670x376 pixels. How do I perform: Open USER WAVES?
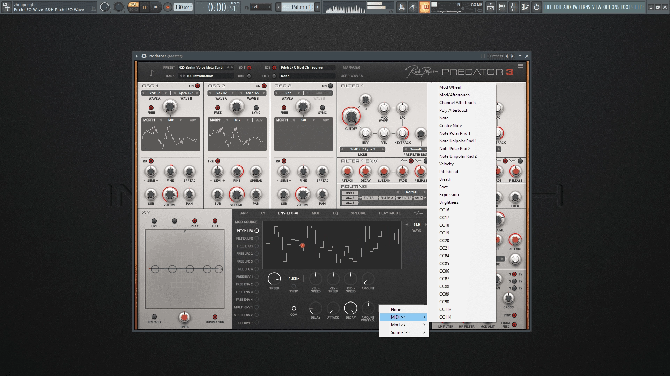coord(352,76)
